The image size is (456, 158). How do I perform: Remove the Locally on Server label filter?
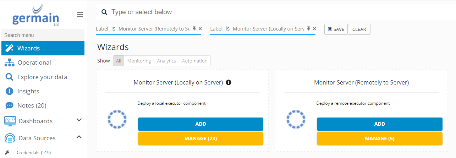(314, 29)
